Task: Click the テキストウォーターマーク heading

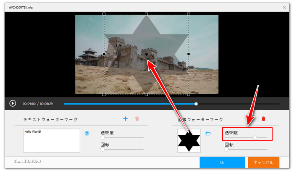Action: coord(50,119)
